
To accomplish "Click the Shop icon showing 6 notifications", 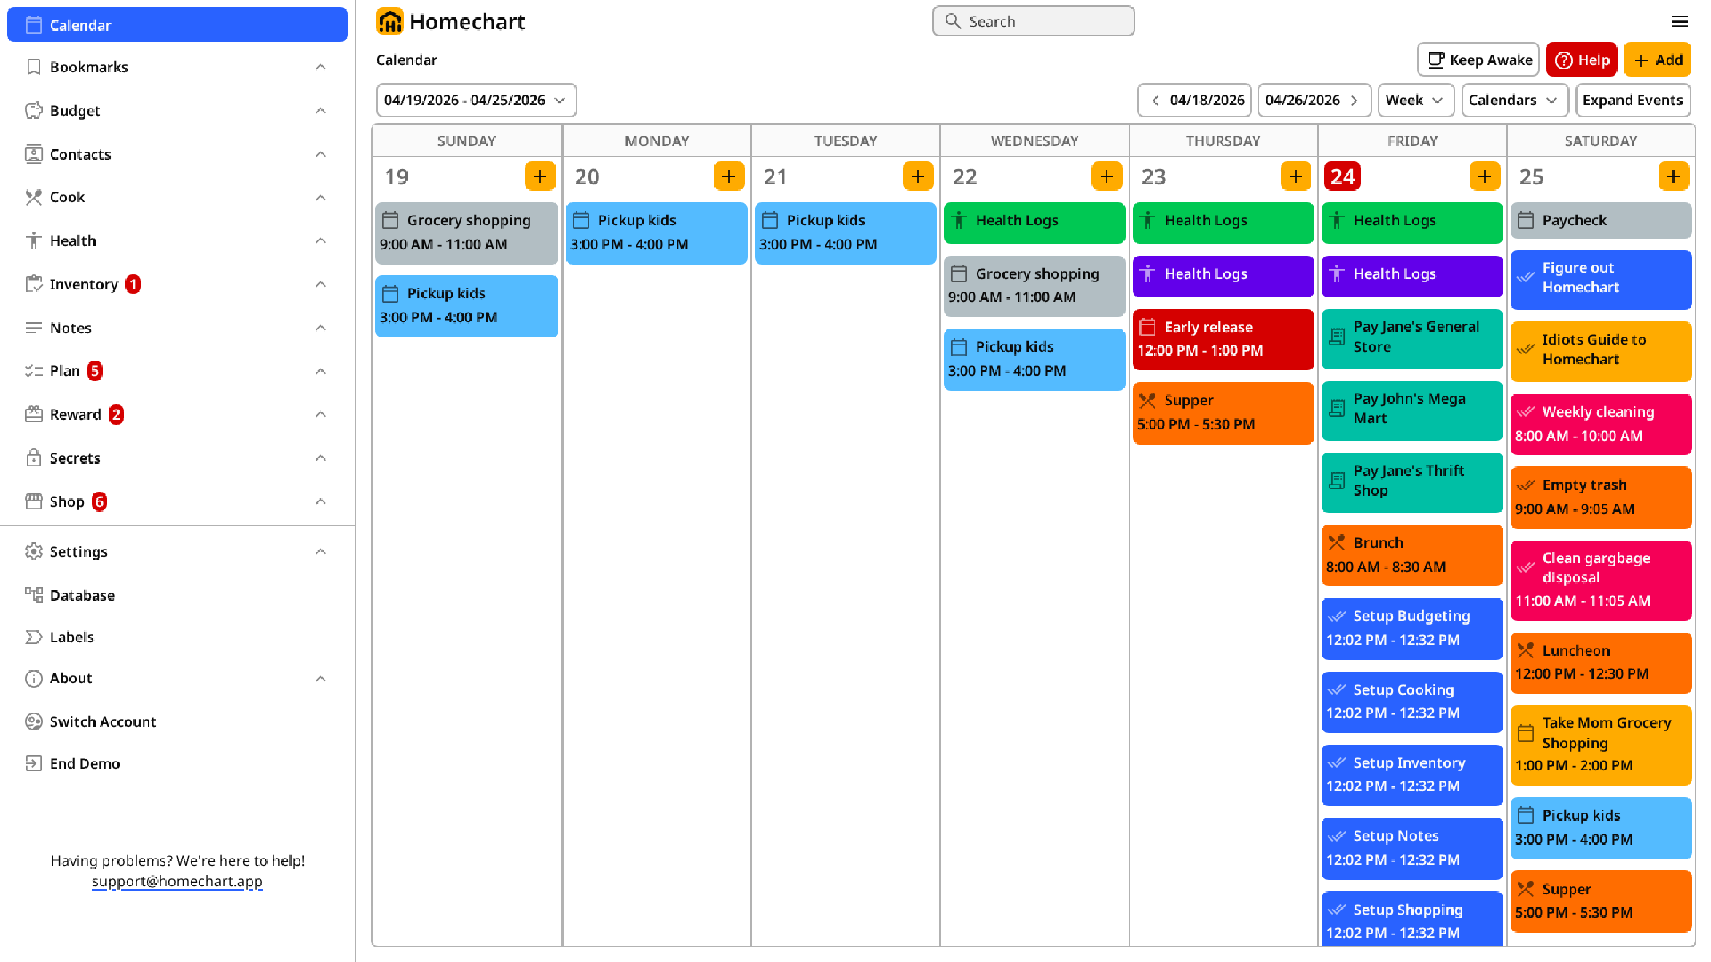I will click(33, 501).
